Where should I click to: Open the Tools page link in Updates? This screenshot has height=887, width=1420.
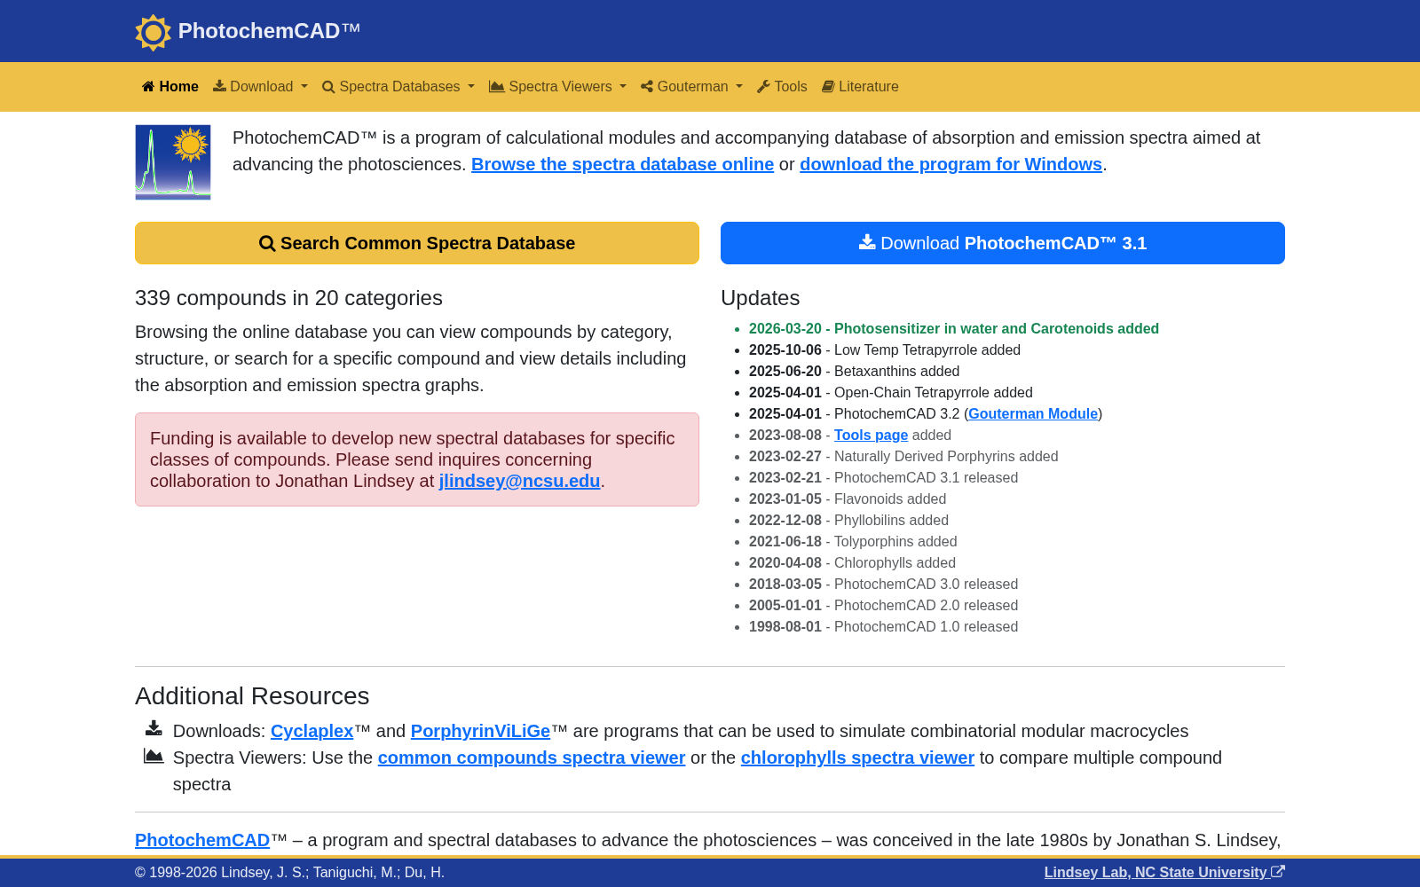pyautogui.click(x=871, y=435)
